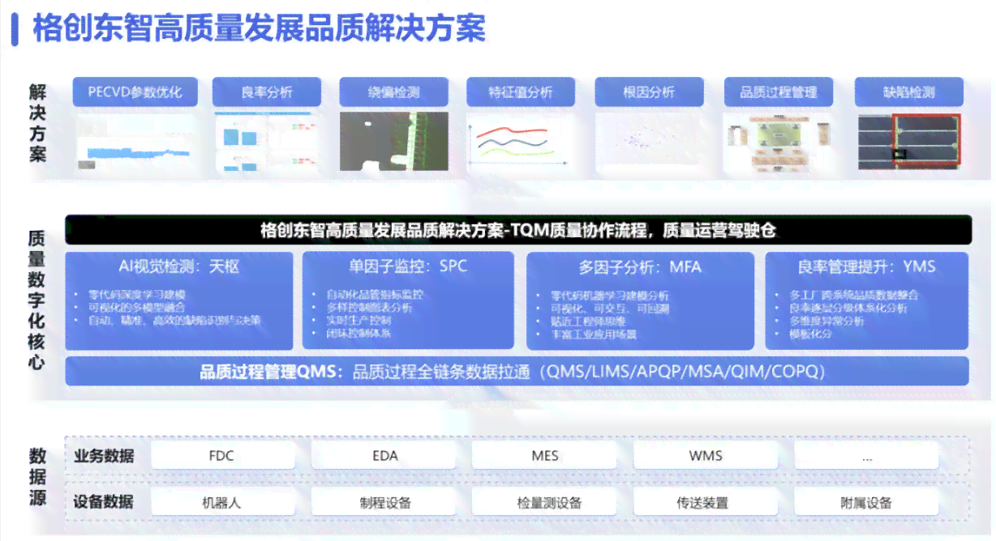Viewport: 996px width, 541px height.
Task: Click the 多因子分析：MFA card heading
Action: coord(640,266)
